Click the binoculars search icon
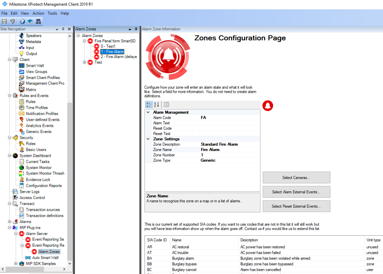This screenshot has height=274, width=383. 38,21
